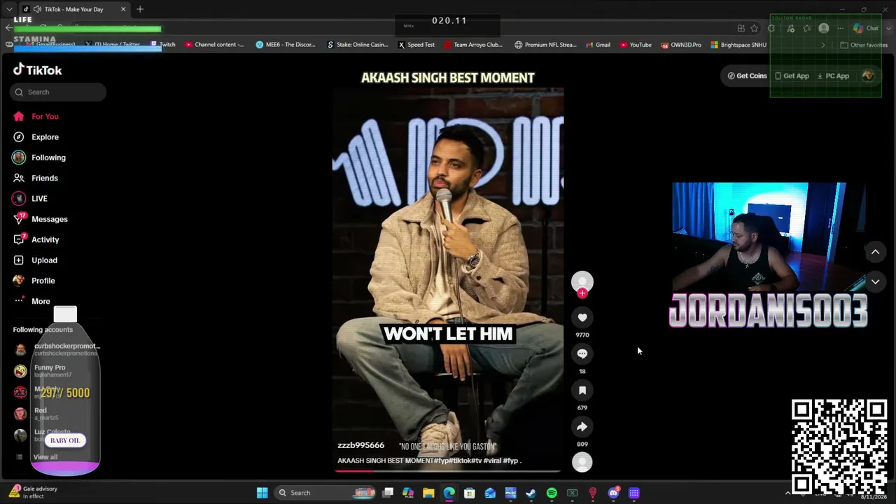Click the video progress bar
This screenshot has width=896, height=504.
[x=448, y=471]
